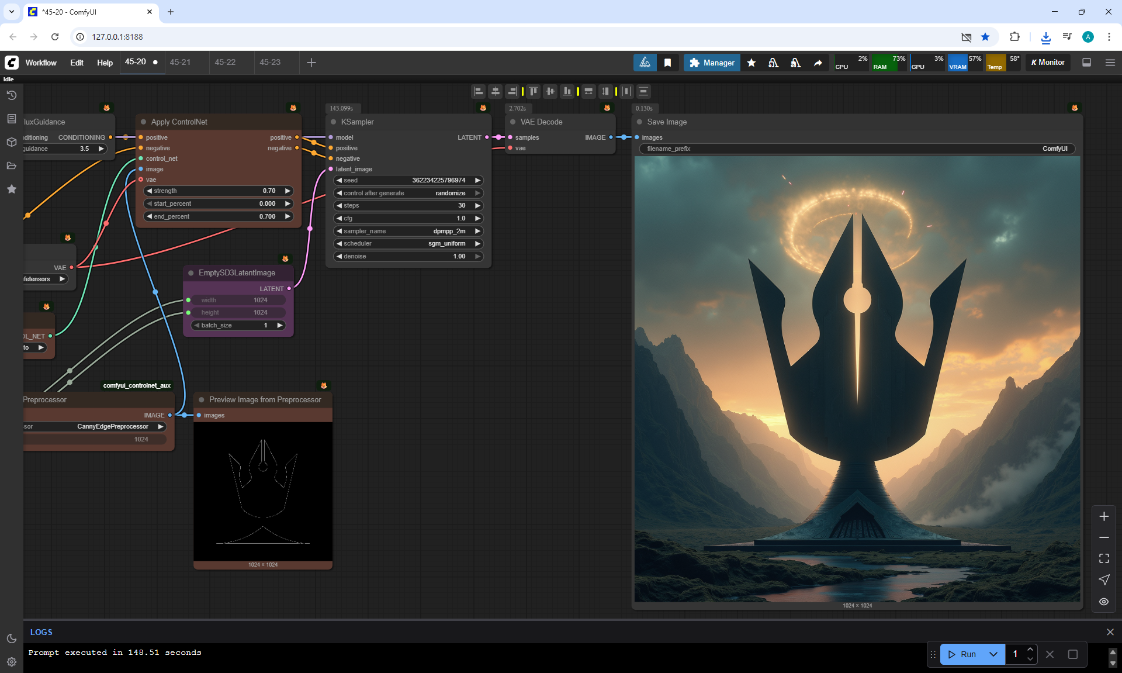Toggle link visibility eye icon
This screenshot has width=1122, height=673.
pos(1104,602)
